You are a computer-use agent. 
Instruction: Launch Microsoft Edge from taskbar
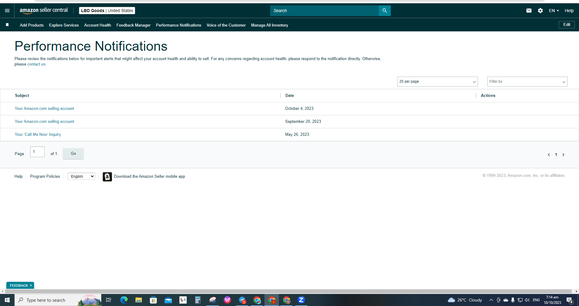124,300
